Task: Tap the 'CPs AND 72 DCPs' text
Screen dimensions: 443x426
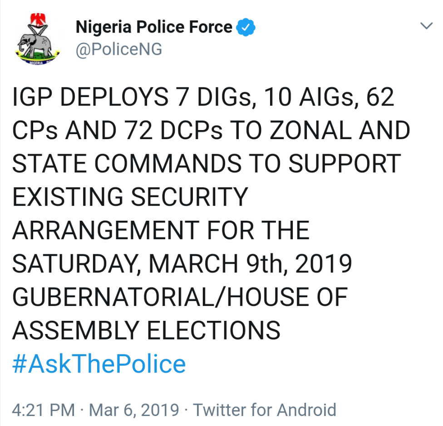Action: pos(117,131)
